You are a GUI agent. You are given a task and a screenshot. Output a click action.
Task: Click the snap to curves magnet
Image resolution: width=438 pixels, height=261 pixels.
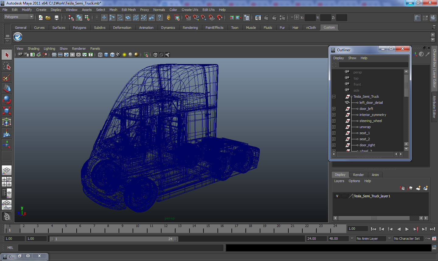[196, 18]
